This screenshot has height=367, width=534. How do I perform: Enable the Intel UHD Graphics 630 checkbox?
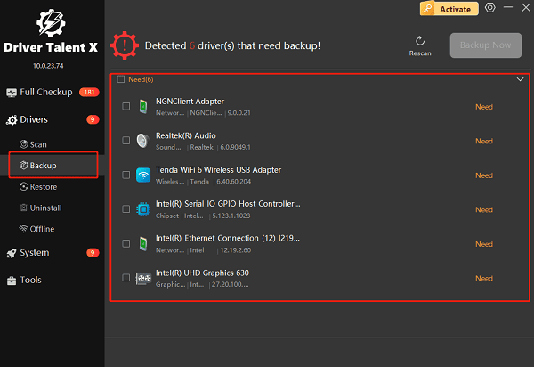125,278
